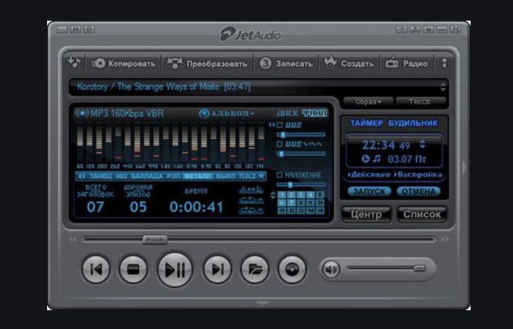Screen dimensions: 513x329
Task: Open the Копировать (rip CD) tool
Action: tap(123, 63)
